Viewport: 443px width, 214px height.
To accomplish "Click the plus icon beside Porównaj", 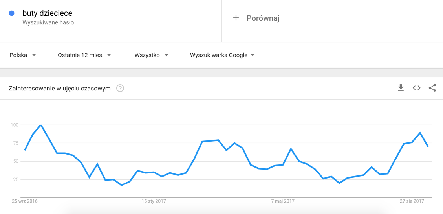I will pos(236,18).
